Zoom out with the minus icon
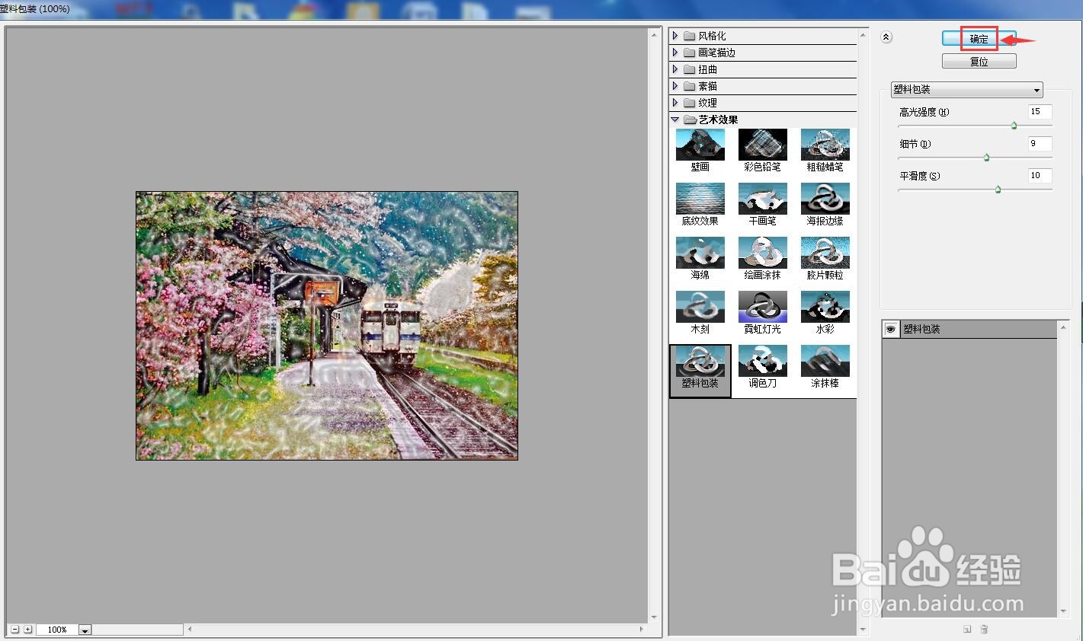The height and width of the screenshot is (641, 1083). click(x=15, y=630)
